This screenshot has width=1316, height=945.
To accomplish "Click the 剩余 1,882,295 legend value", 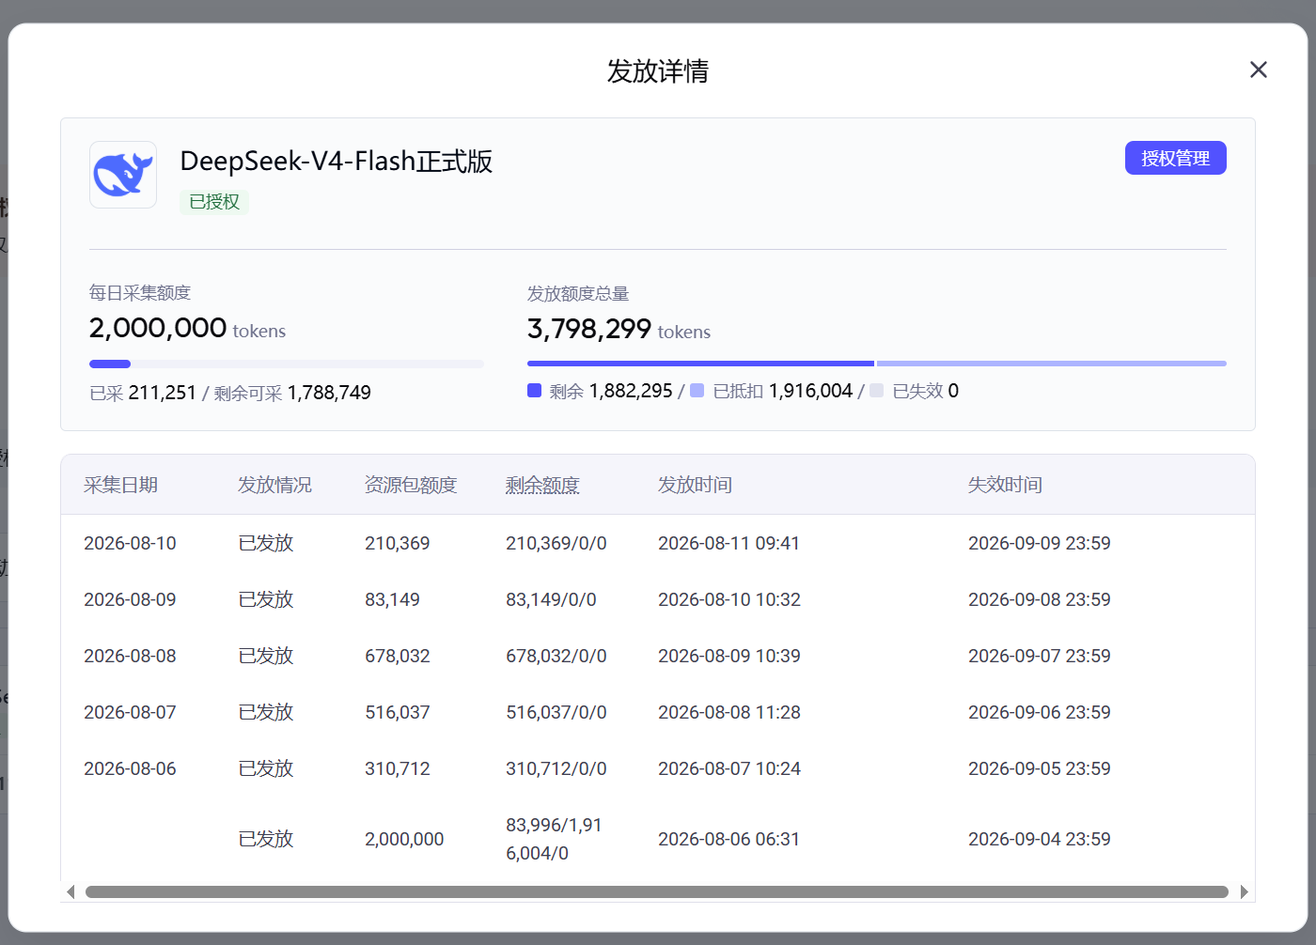I will (x=611, y=391).
